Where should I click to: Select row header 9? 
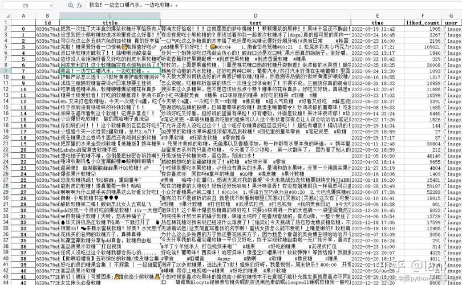point(6,71)
